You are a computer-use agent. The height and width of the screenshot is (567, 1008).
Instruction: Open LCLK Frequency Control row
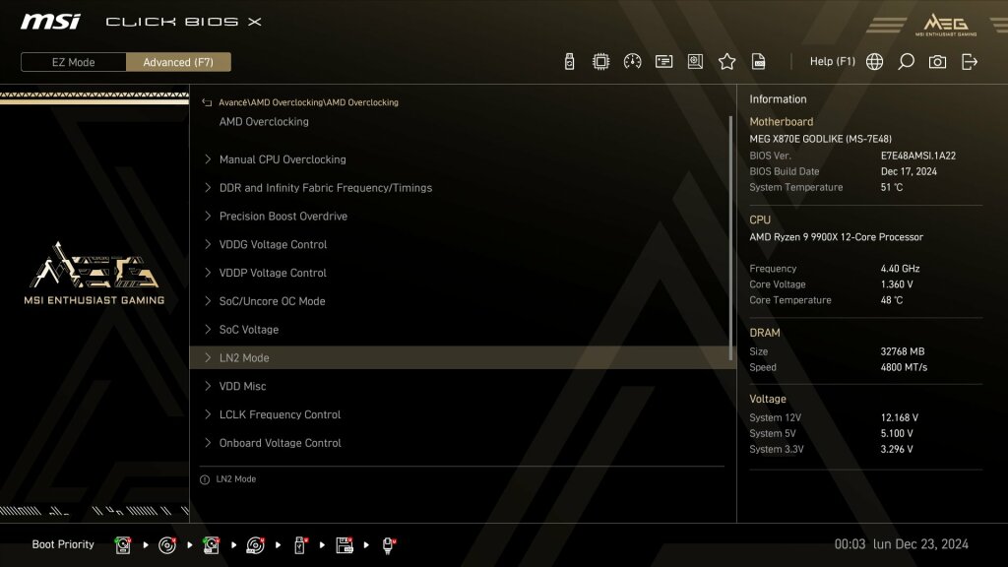[x=462, y=414]
